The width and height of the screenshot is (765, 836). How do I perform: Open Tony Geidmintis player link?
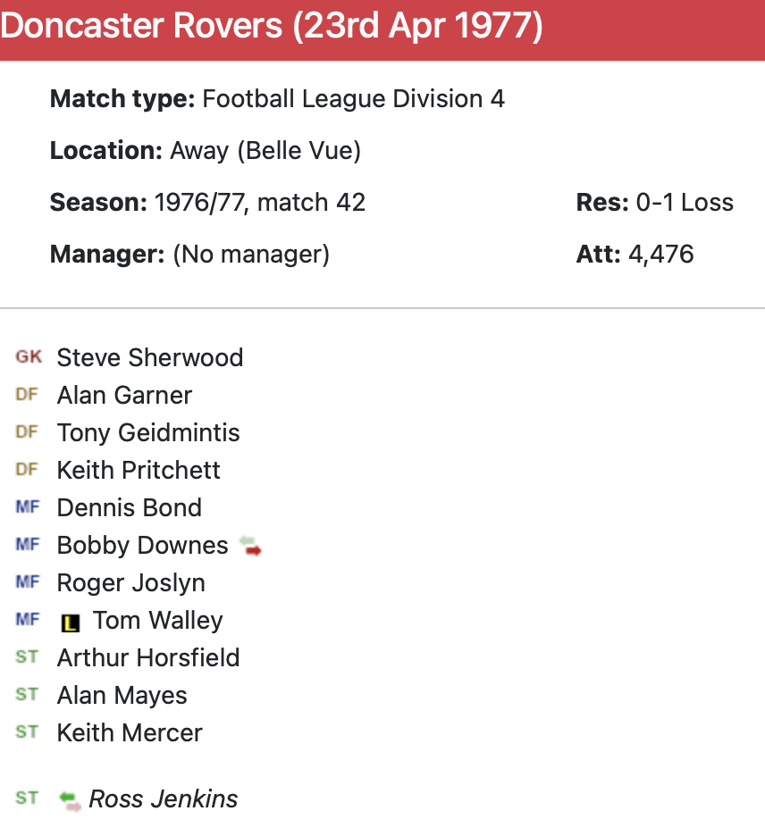click(148, 432)
